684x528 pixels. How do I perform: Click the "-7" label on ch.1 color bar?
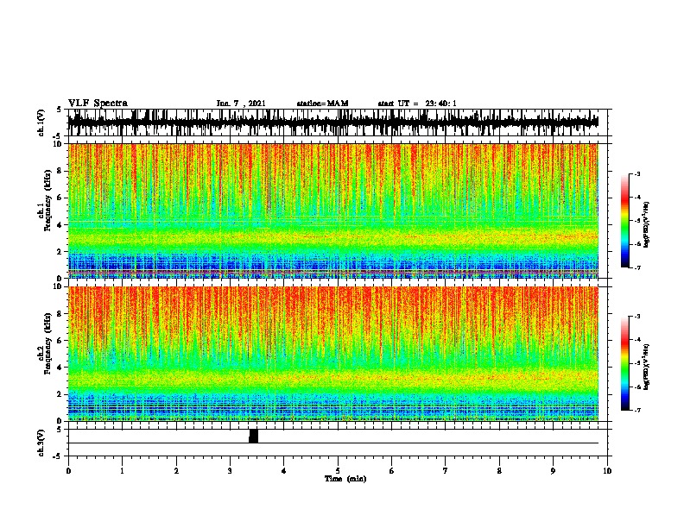coord(637,267)
